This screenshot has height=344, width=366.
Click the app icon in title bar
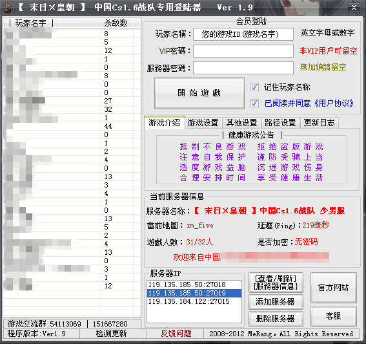(x=8, y=7)
